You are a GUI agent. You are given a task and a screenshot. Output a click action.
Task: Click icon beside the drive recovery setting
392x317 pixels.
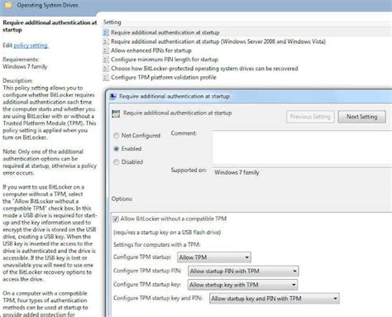(106, 69)
